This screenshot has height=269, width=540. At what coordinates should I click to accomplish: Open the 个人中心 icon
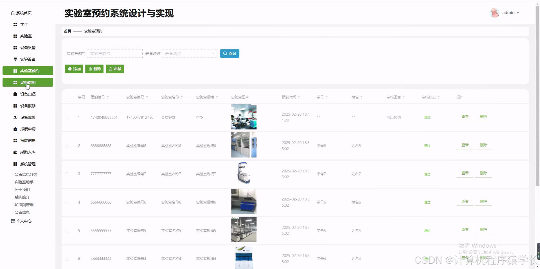coord(13,221)
